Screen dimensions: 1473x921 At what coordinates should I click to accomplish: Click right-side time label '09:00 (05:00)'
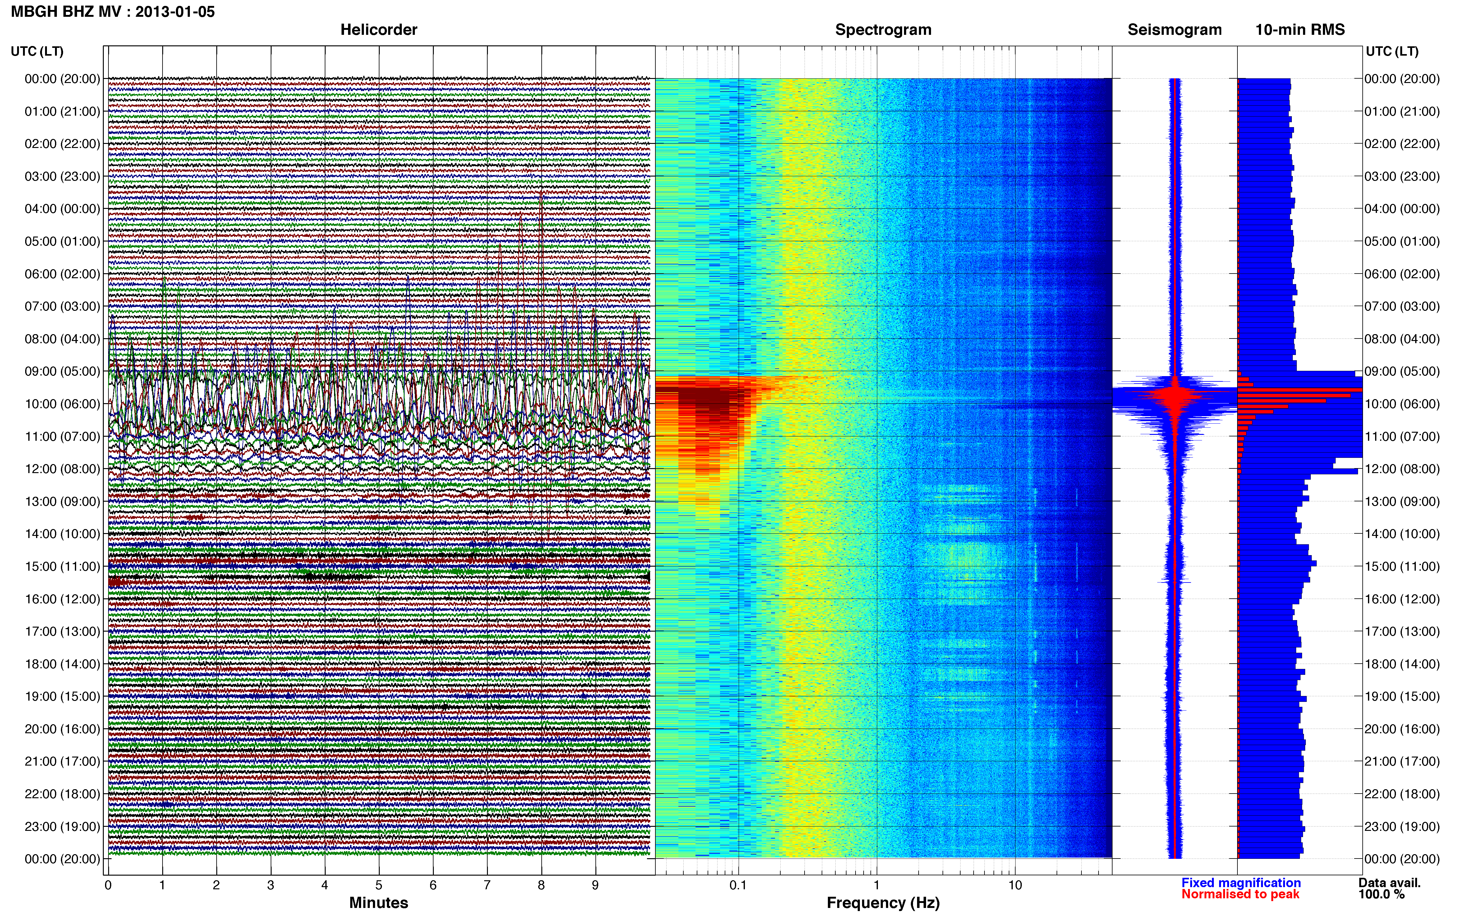tap(1402, 371)
